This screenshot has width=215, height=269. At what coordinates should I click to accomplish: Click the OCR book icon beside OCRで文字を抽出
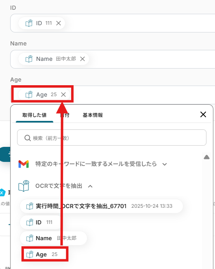pyautogui.click(x=24, y=186)
